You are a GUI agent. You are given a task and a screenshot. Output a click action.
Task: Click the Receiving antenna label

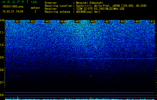(57, 12)
